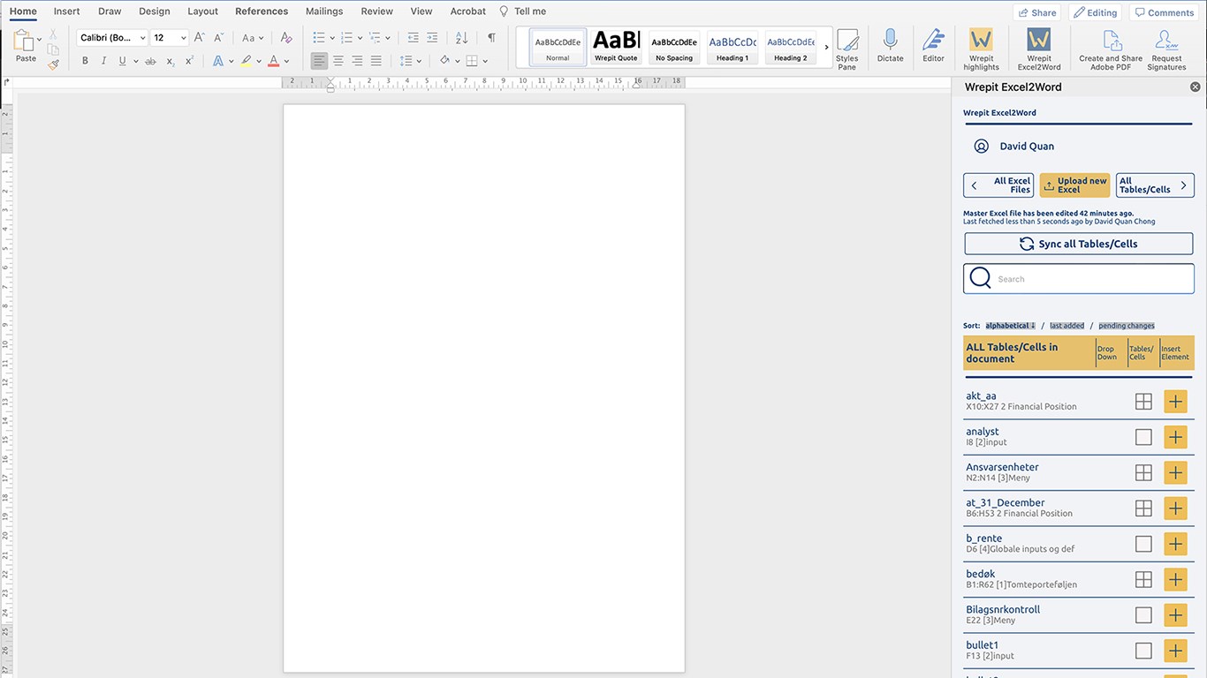
Task: Clear all text formatting
Action: point(286,38)
